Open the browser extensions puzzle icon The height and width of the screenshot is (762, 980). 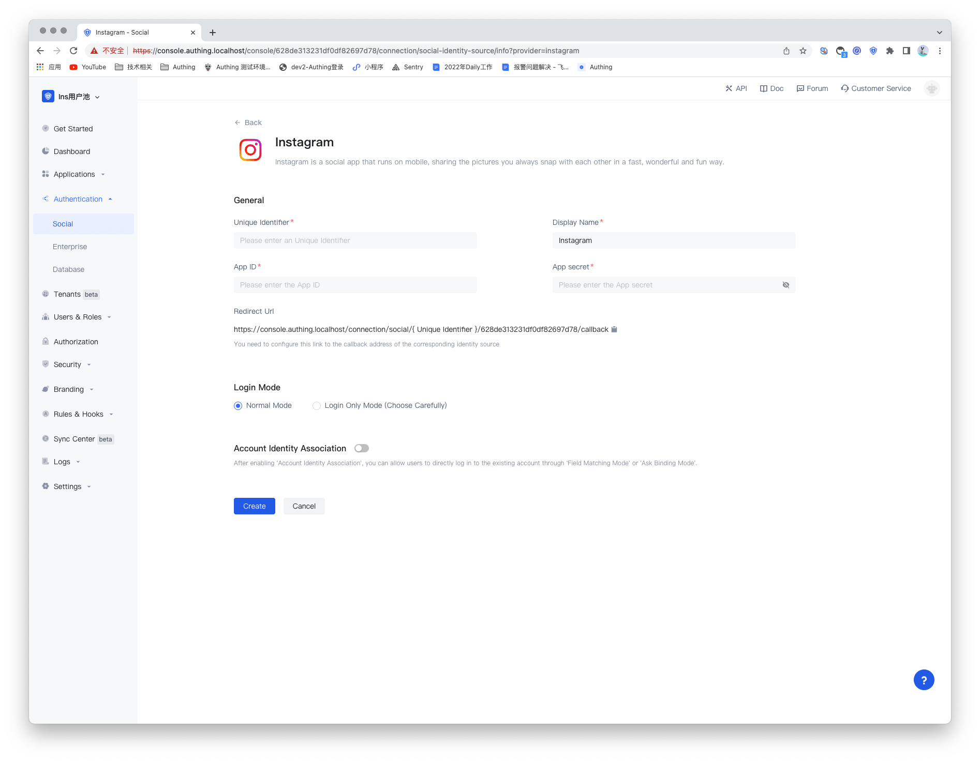pyautogui.click(x=889, y=51)
